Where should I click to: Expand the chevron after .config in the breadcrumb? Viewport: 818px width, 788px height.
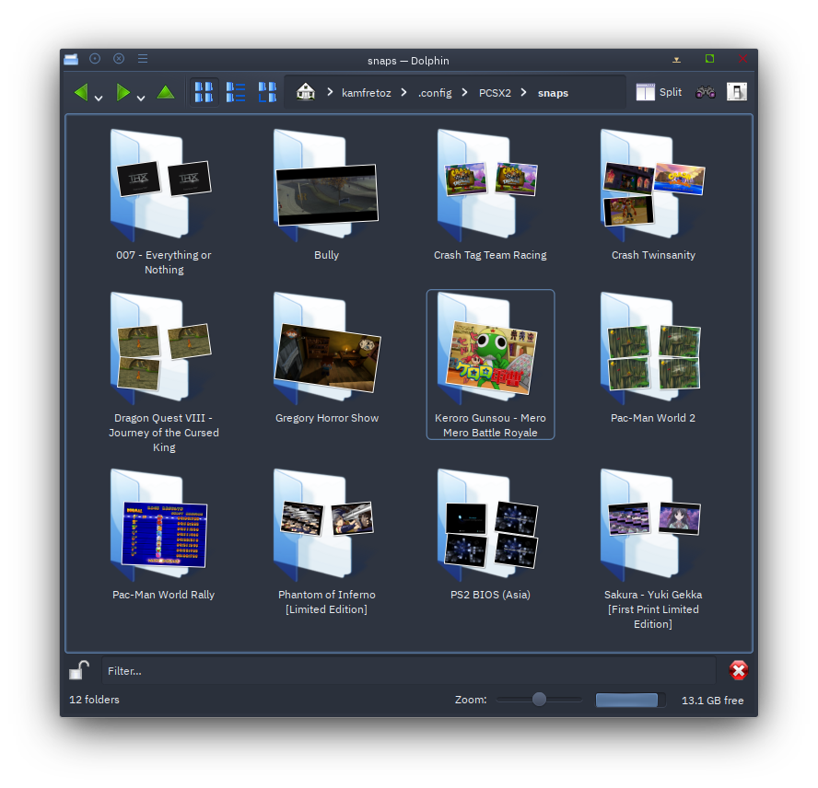click(x=465, y=93)
